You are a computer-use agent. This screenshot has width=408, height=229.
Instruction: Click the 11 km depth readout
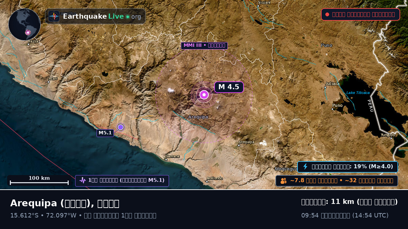pos(350,202)
